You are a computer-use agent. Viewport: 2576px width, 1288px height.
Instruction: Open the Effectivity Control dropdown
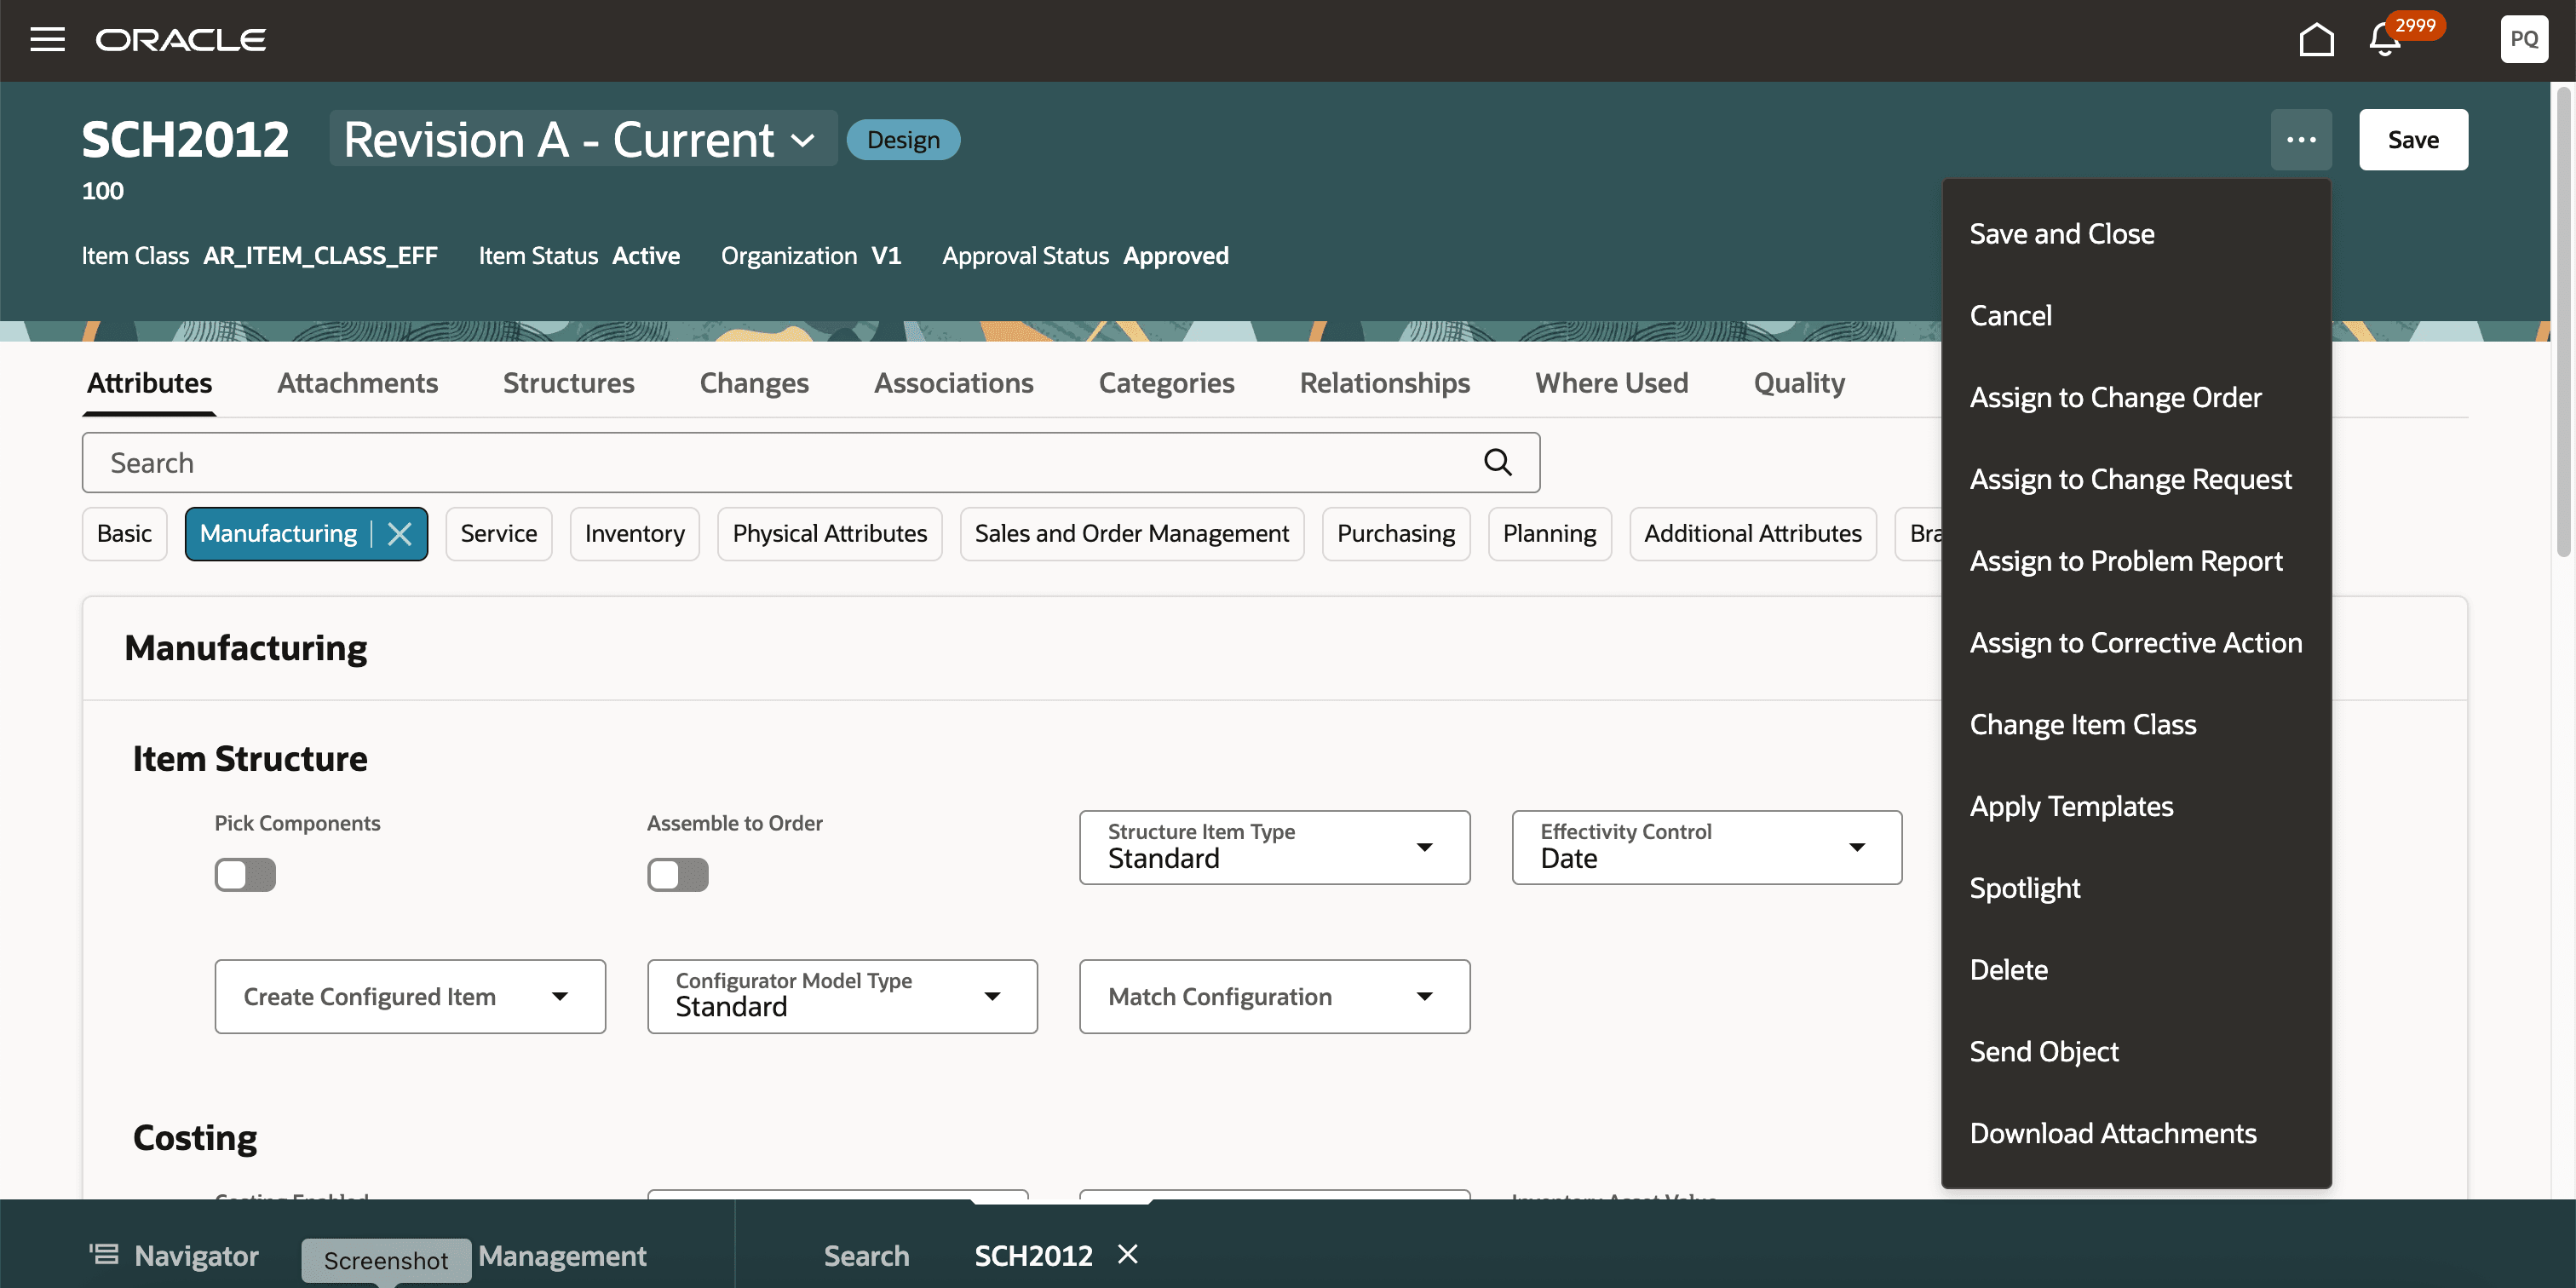[1706, 847]
